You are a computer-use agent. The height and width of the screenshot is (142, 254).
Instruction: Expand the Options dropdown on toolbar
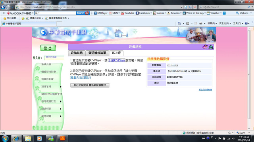(251, 13)
